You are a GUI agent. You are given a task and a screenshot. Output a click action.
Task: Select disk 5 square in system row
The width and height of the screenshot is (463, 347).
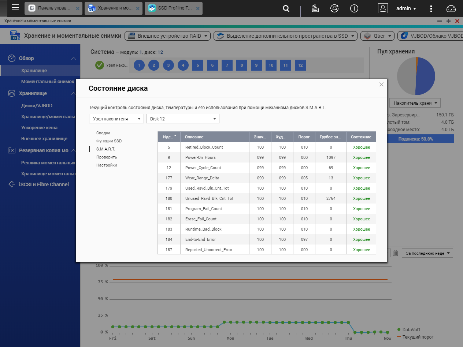coord(198,65)
